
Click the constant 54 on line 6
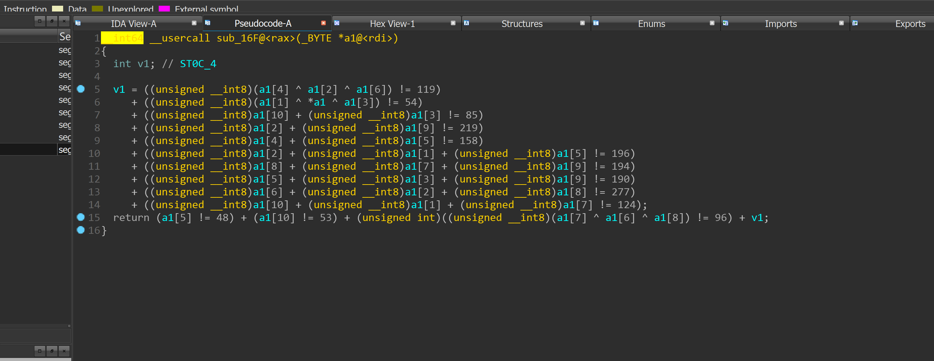(411, 102)
